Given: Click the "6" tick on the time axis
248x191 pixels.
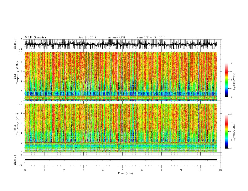Looking at the screenshot, I should pos(142,170).
